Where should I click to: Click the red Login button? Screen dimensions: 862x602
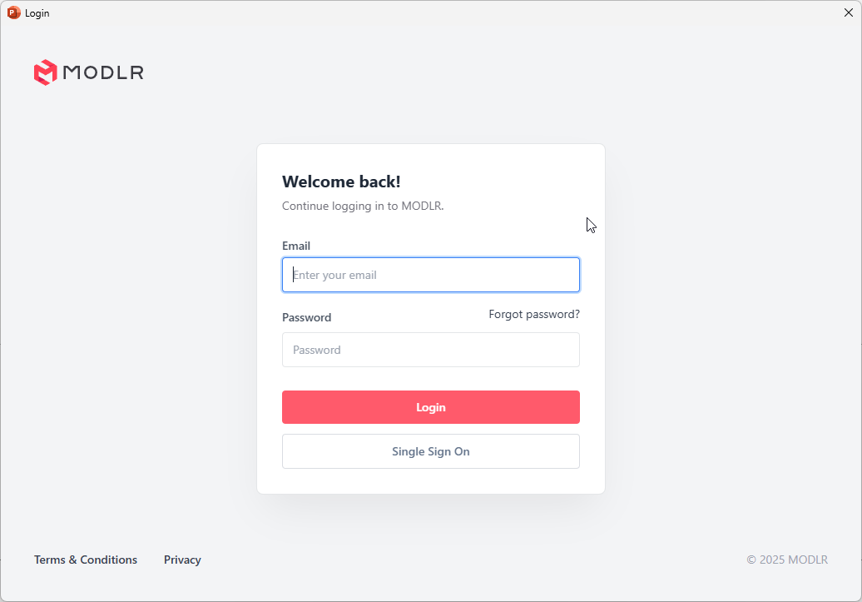pyautogui.click(x=430, y=407)
